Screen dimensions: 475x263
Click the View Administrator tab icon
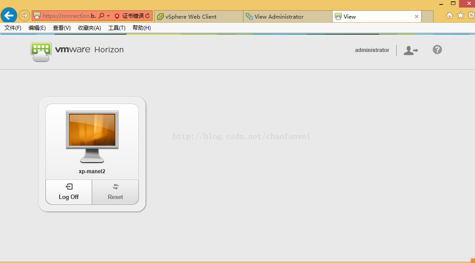(x=249, y=16)
